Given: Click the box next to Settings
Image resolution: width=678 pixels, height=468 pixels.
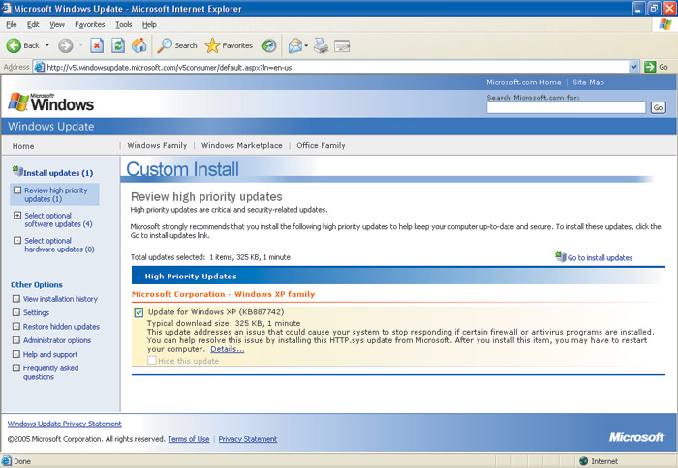Looking at the screenshot, I should [x=16, y=312].
